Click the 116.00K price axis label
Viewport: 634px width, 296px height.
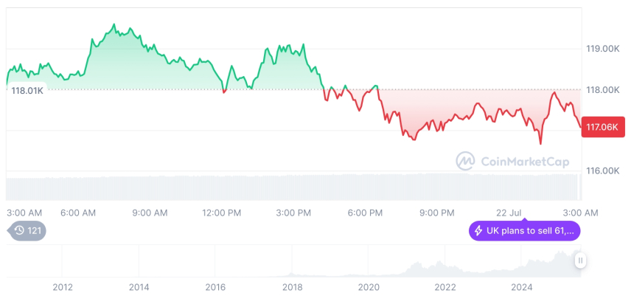point(602,171)
